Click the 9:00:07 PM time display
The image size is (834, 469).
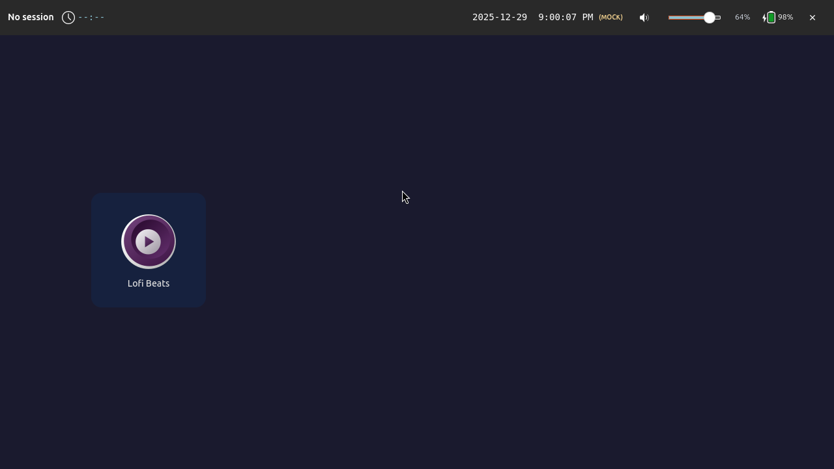(x=566, y=17)
